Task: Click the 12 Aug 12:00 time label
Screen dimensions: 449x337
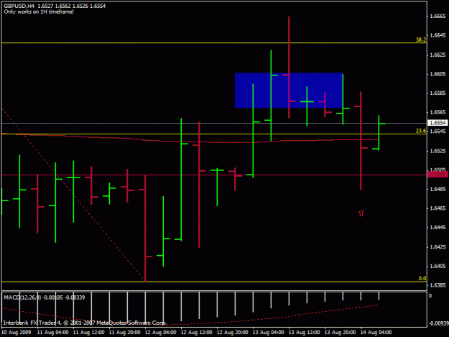Action: tap(196, 333)
